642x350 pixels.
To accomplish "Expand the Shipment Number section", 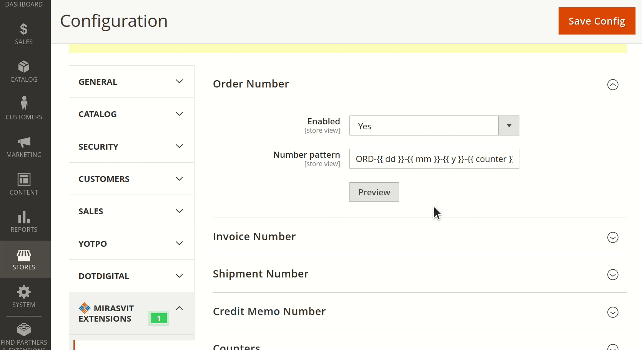I will click(612, 274).
